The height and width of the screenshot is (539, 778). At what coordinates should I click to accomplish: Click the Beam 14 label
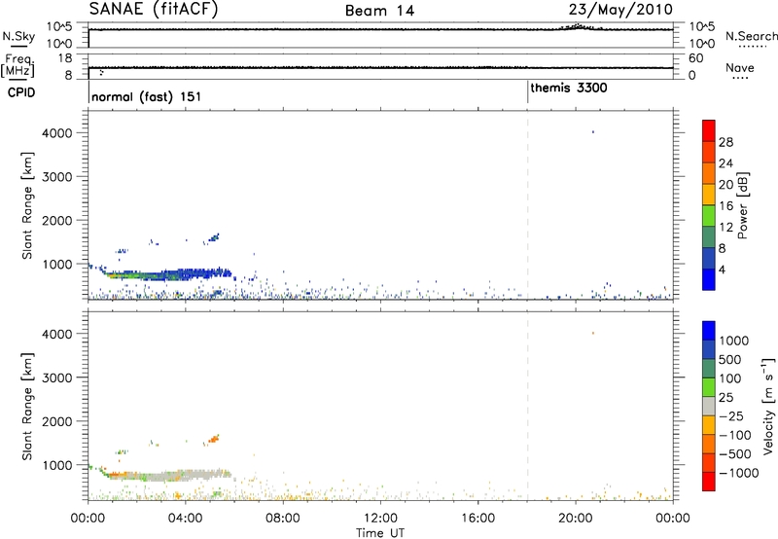pos(379,11)
